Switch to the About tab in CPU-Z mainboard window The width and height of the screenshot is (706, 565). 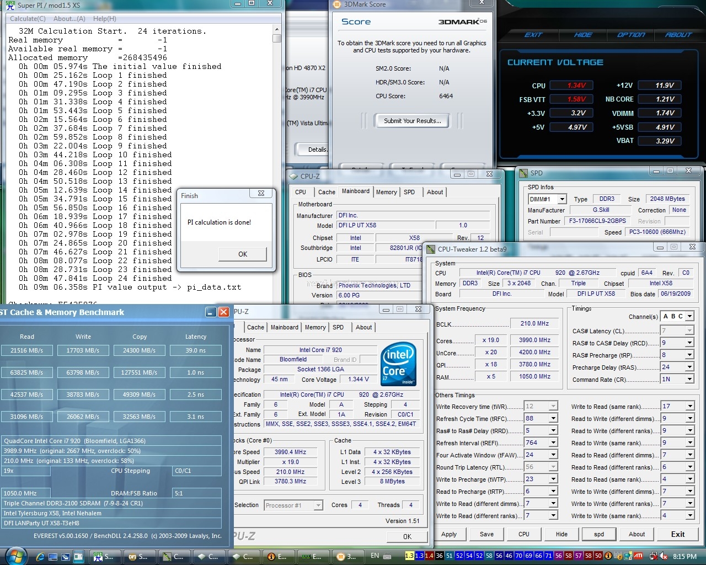(x=435, y=192)
